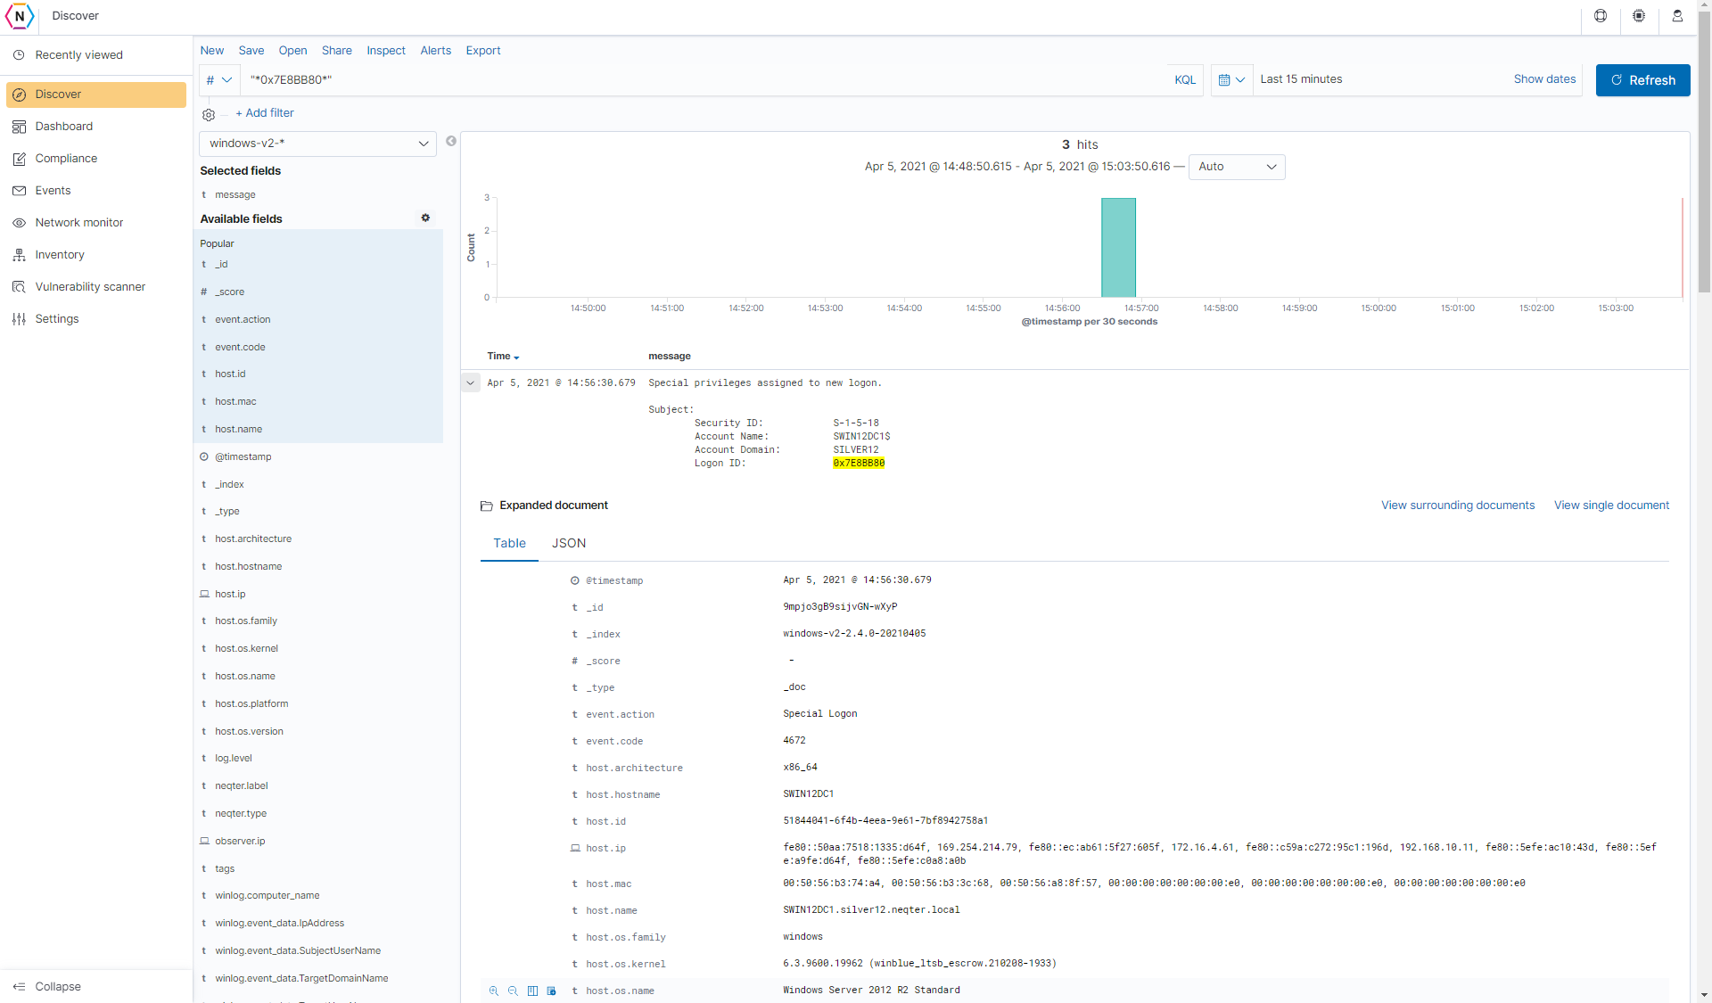This screenshot has width=1712, height=1003.
Task: Filter for value magnifier plus on host.os.name
Action: (x=494, y=991)
